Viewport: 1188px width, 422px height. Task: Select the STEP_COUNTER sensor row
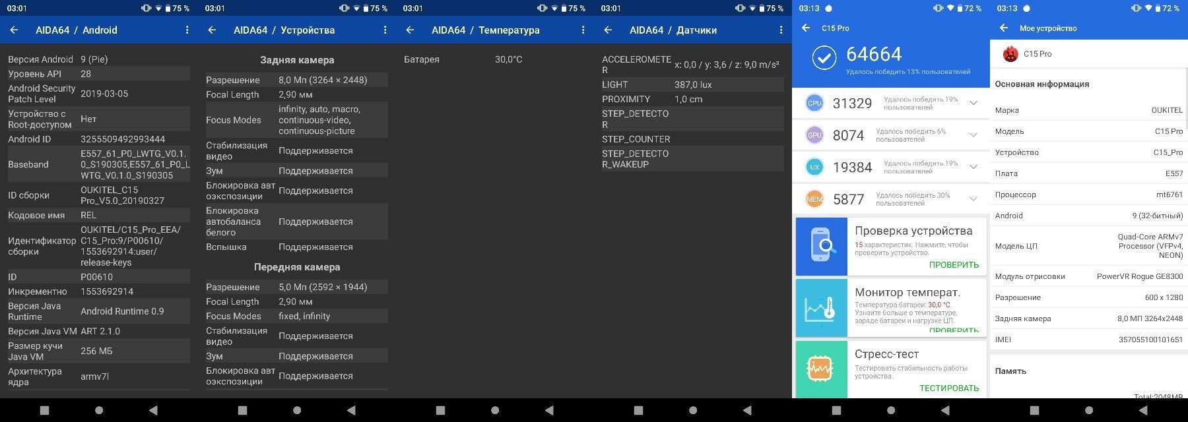tap(693, 139)
